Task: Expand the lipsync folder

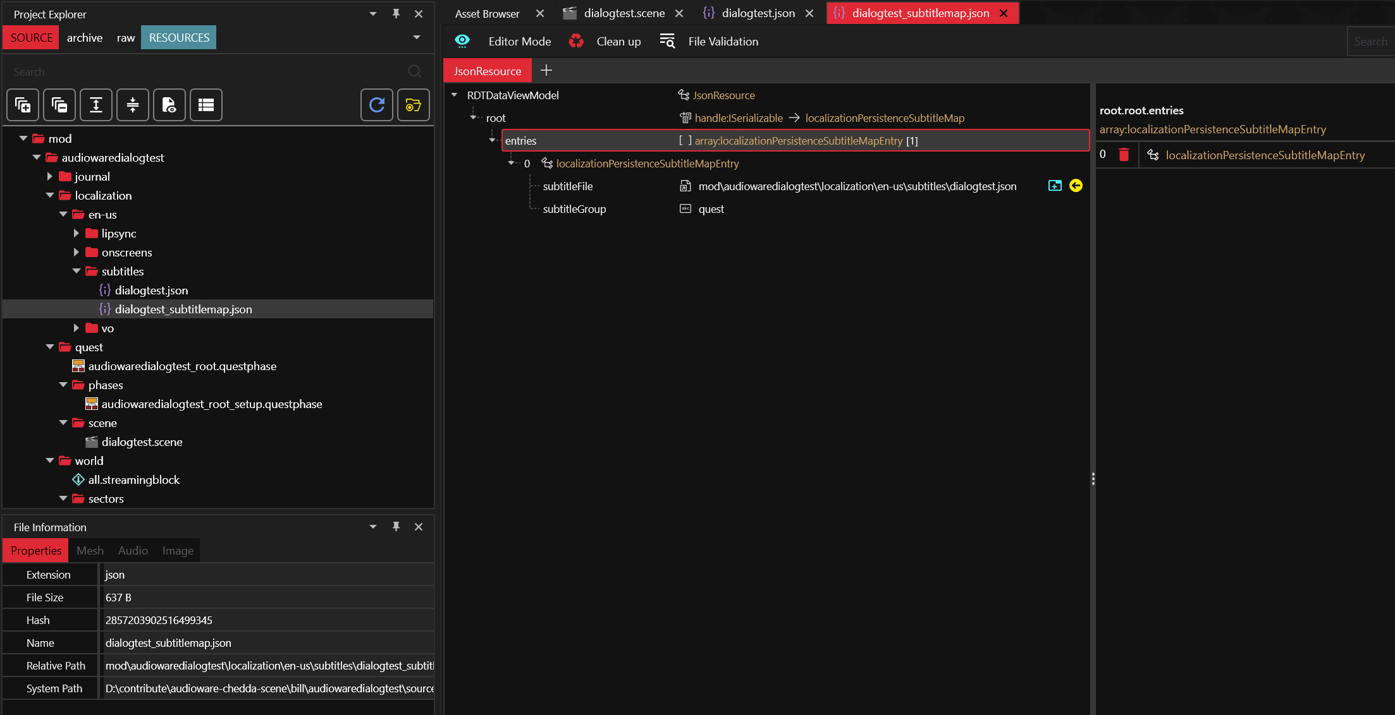Action: 77,233
